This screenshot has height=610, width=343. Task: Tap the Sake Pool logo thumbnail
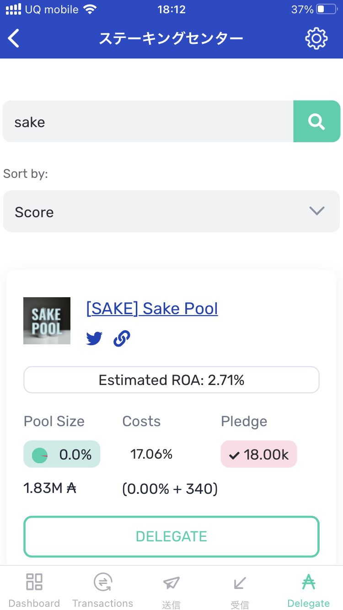coord(47,321)
